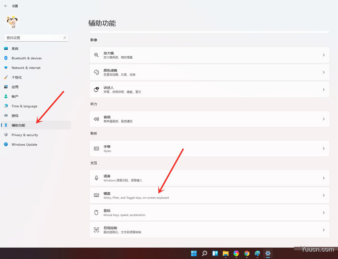Expand 放大镜 row chevron
This screenshot has width=338, height=259.
coord(323,55)
